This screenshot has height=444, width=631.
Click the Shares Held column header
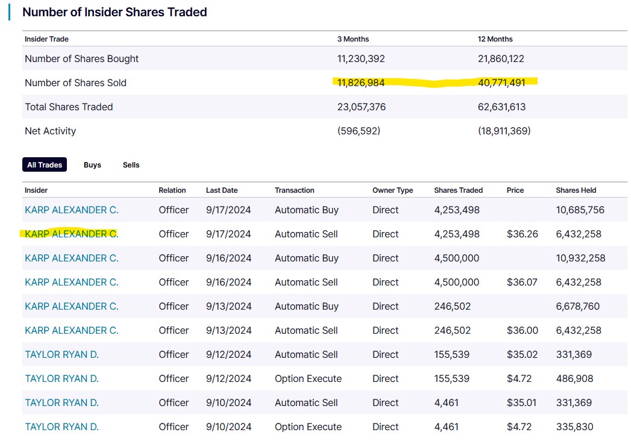coord(576,190)
